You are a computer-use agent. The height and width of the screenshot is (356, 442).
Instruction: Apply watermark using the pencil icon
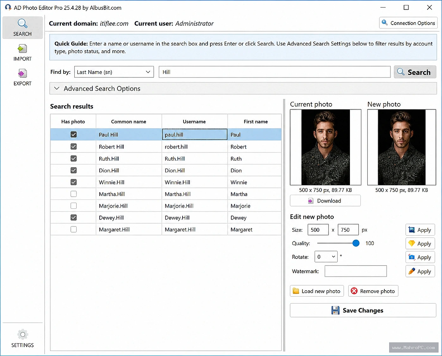coord(412,271)
